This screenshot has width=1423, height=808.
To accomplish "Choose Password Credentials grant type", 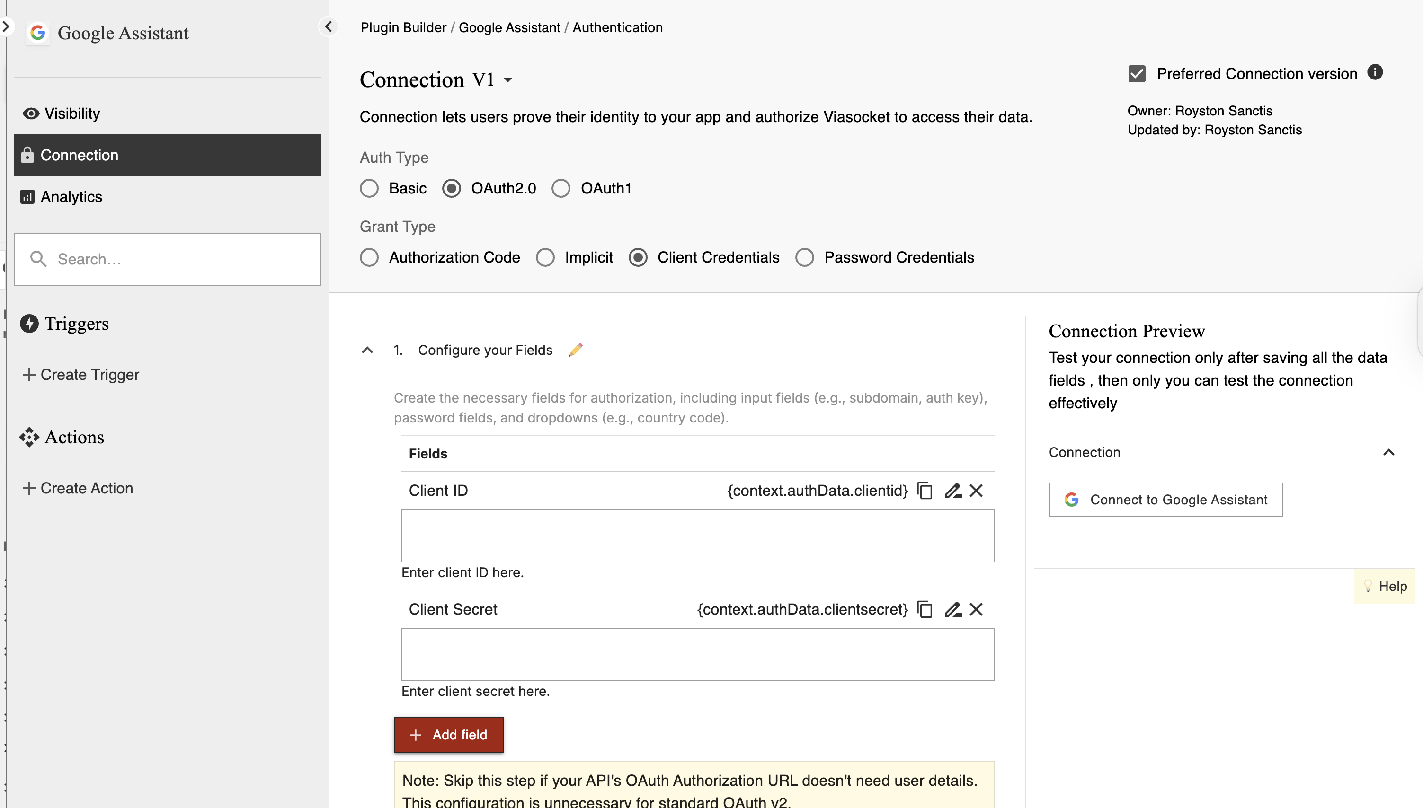I will pos(804,257).
